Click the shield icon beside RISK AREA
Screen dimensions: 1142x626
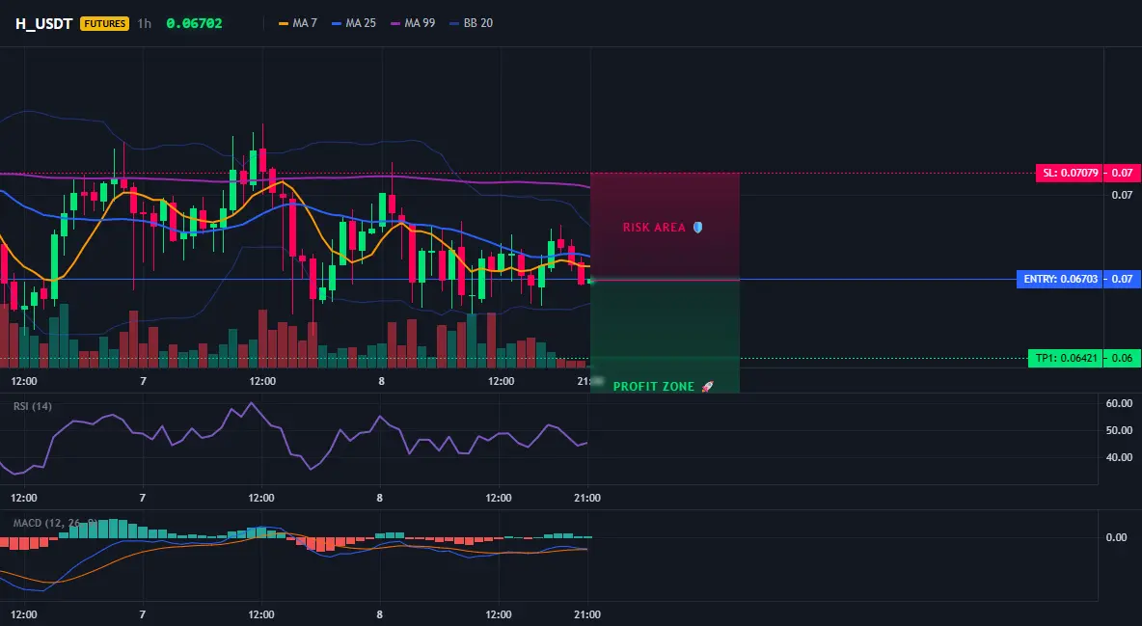(697, 228)
